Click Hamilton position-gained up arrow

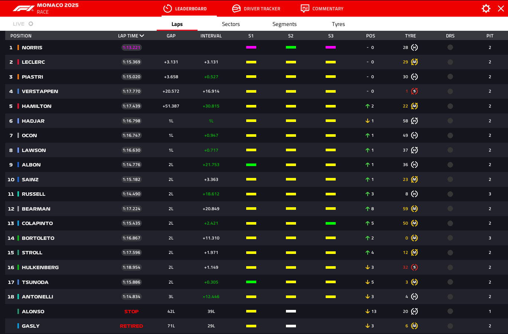tap(367, 106)
